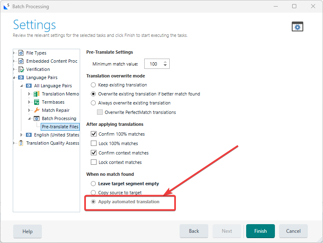Open Verification settings in tree
Screen dimensions: 323x243
pos(38,69)
